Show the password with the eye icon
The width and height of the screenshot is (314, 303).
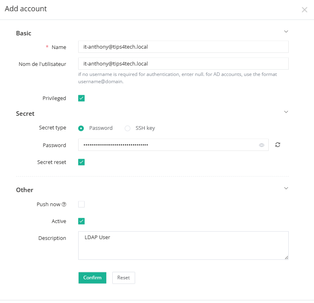(261, 145)
